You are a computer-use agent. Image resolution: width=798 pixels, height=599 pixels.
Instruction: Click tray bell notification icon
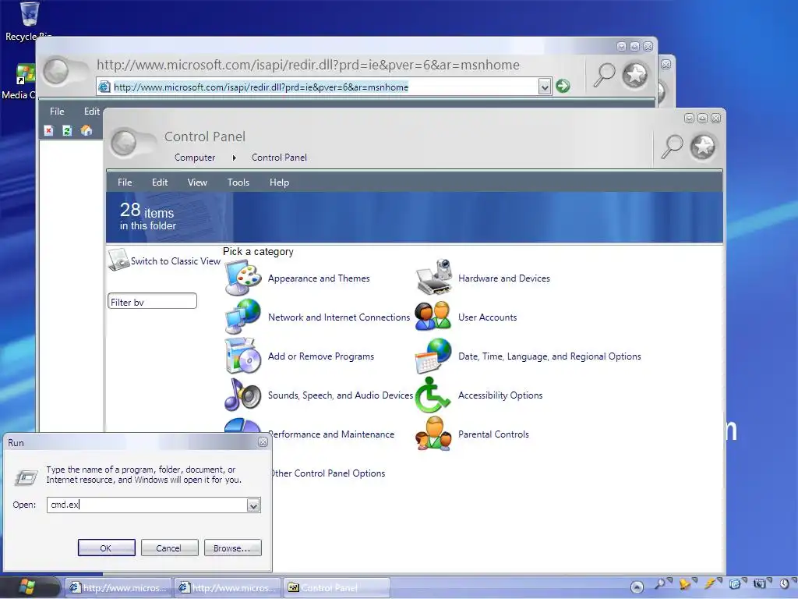tap(684, 584)
